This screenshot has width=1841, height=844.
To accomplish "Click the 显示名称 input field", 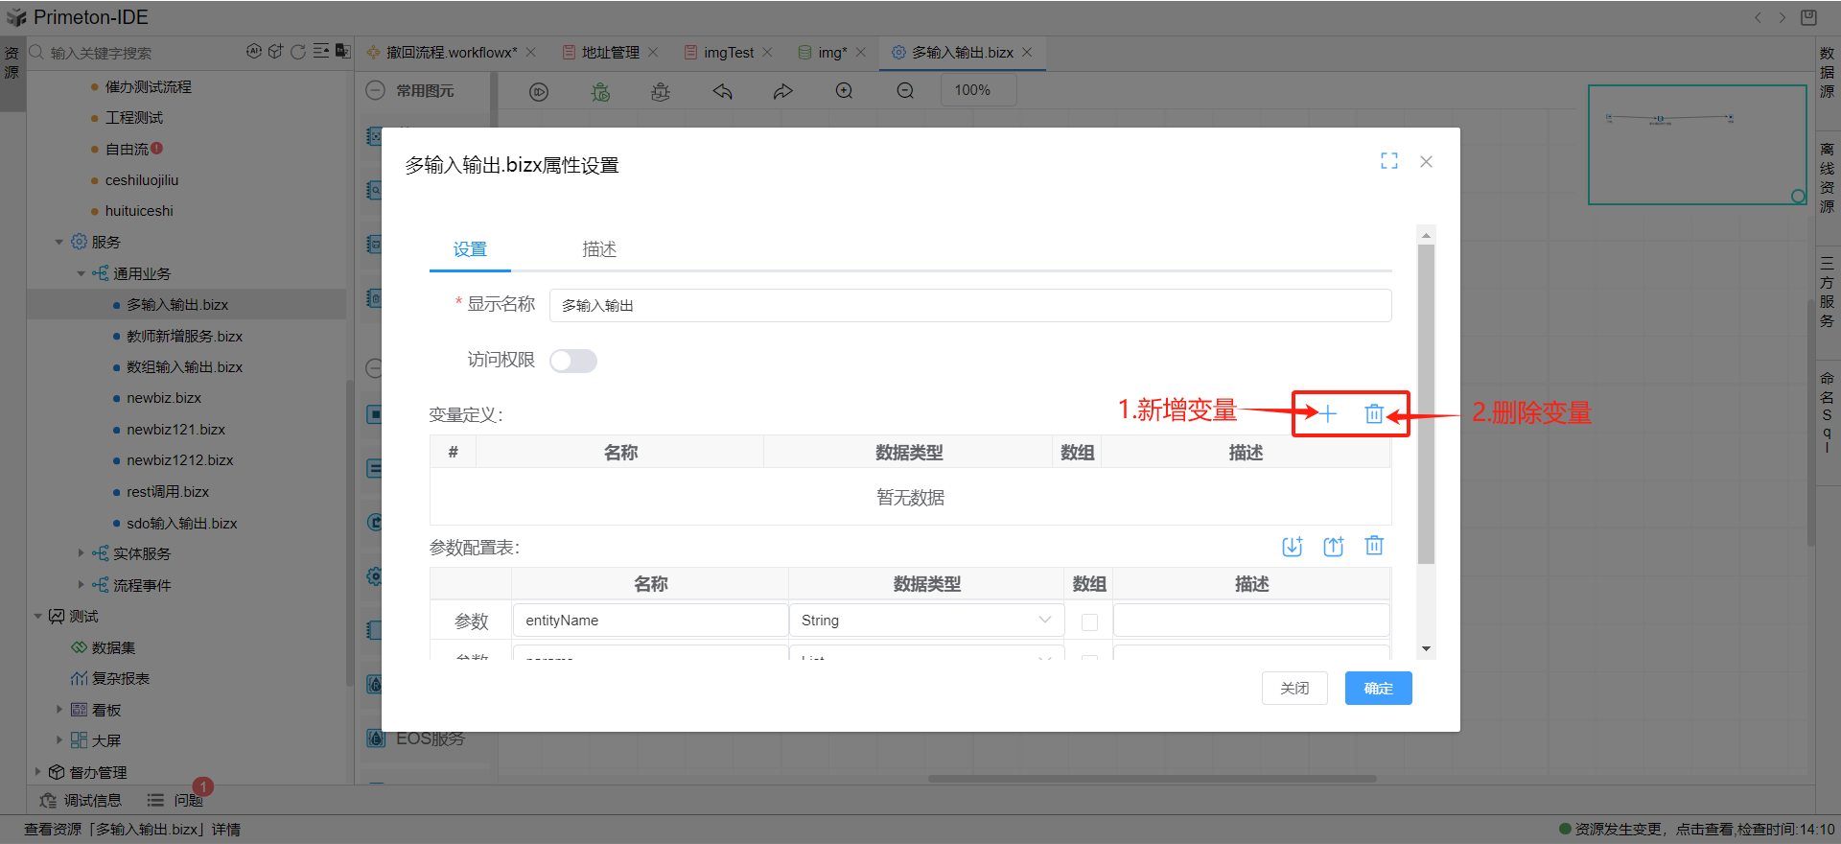I will pos(969,305).
